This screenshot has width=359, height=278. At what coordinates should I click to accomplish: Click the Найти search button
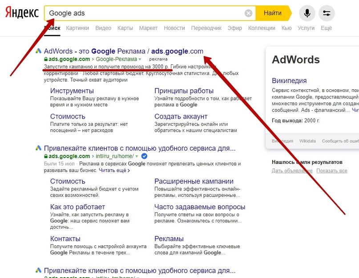[273, 13]
